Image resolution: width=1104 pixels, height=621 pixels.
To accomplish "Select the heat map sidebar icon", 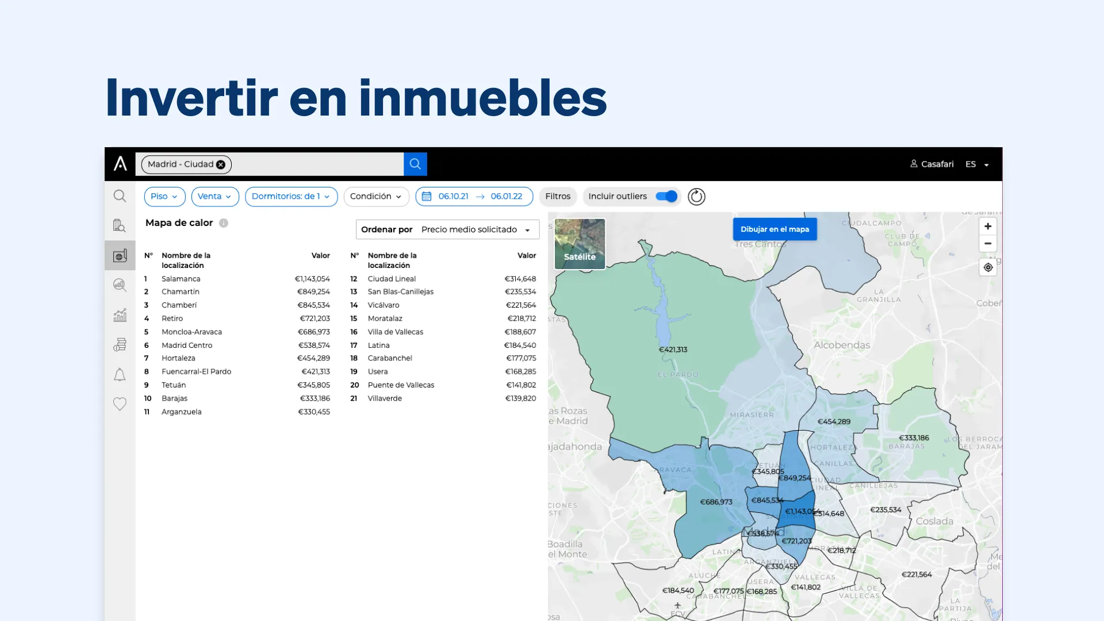I will [120, 255].
